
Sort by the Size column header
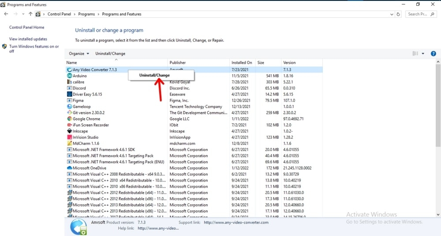[x=268, y=63]
